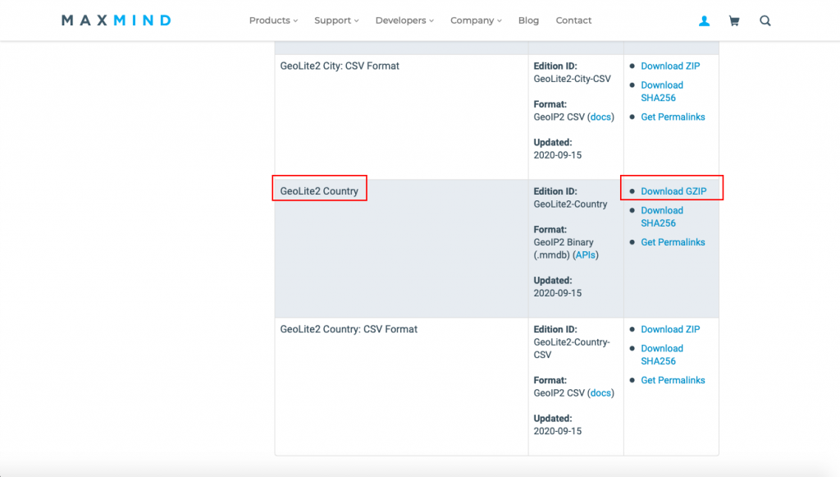Expand the Developers menu
840x477 pixels.
click(404, 21)
